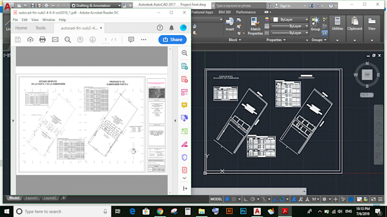Click the AutoCAD keyword search field
This screenshot has height=217, width=387.
(x=240, y=6)
